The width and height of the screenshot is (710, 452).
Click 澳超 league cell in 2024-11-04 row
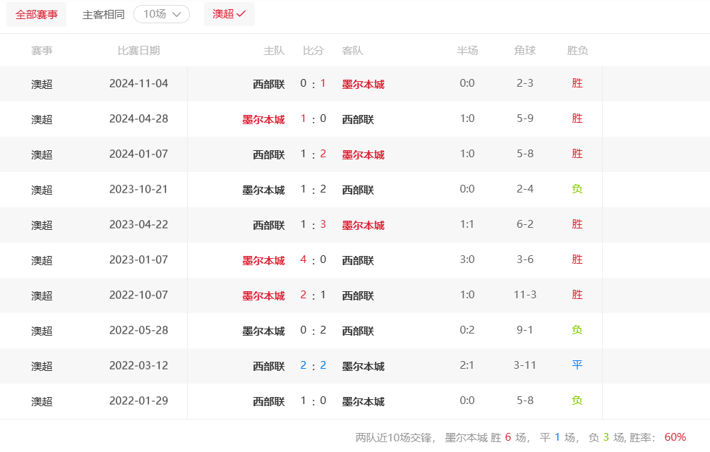click(42, 84)
